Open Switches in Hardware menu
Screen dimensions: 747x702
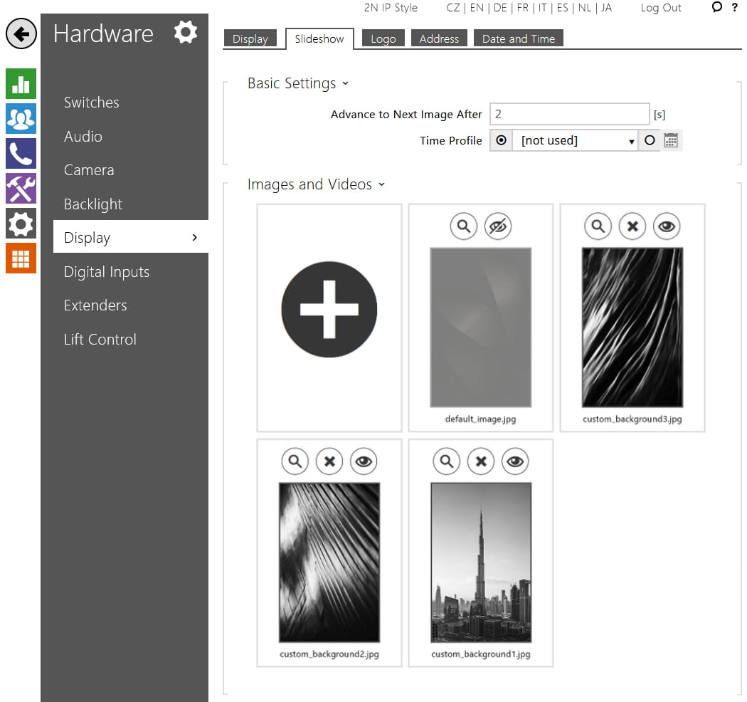tap(92, 103)
